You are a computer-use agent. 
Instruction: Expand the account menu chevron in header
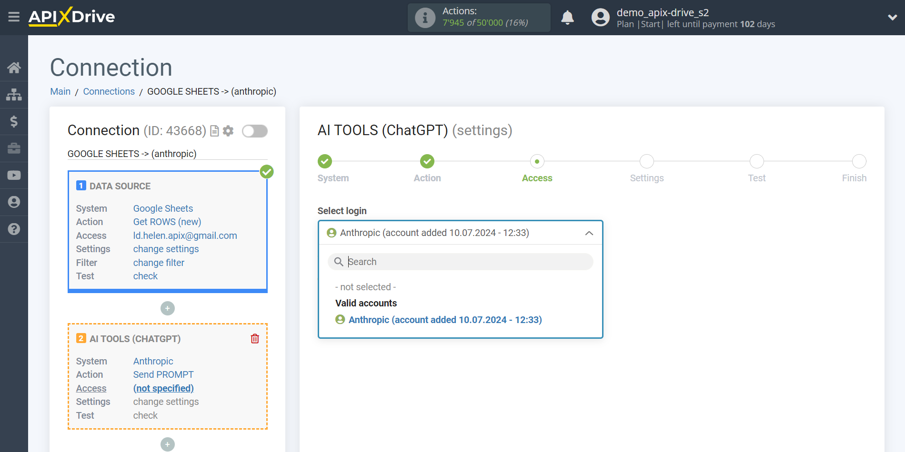(x=892, y=18)
